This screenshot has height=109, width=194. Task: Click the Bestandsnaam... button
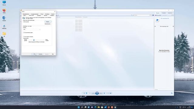point(48,24)
